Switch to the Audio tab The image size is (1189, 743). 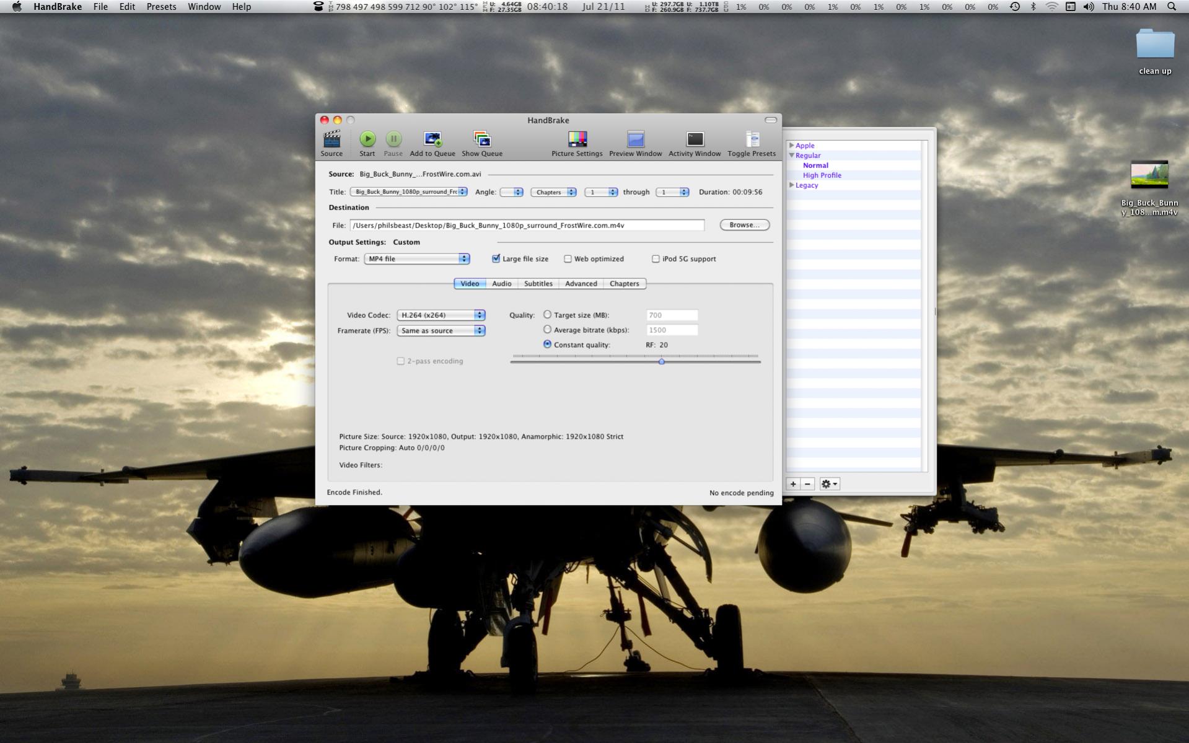[501, 284]
